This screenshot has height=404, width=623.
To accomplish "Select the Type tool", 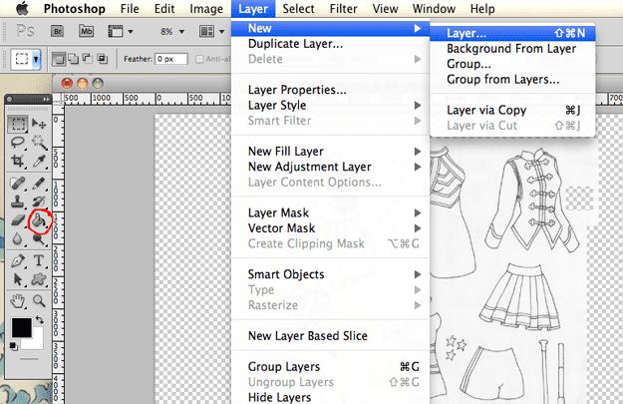I will point(39,260).
